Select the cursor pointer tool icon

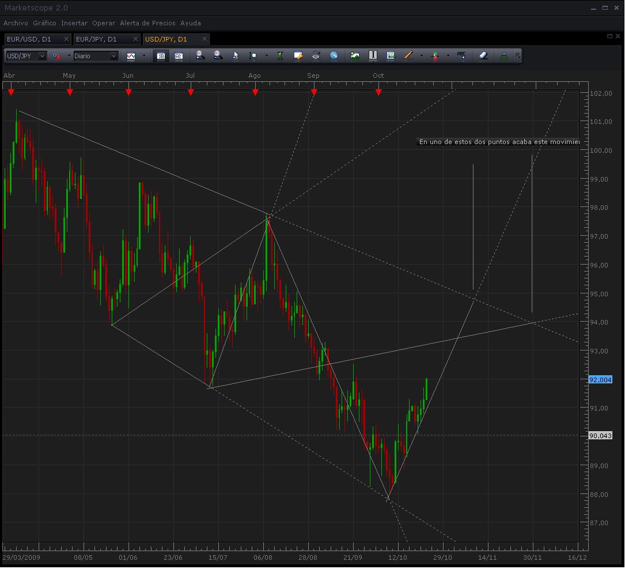[236, 56]
